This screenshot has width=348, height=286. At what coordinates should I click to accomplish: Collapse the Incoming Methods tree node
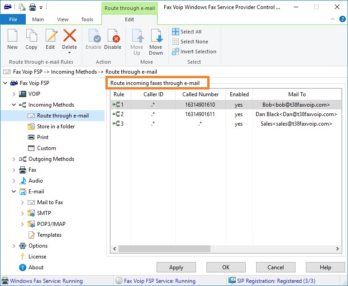pos(14,104)
